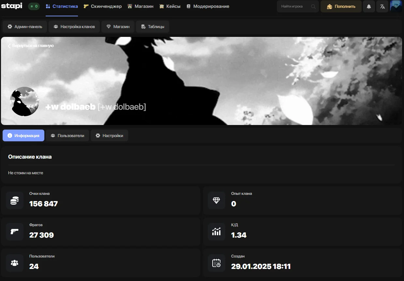Viewport: 404px width, 281px height.
Task: Click the Опыт клана value 0
Action: click(x=233, y=204)
